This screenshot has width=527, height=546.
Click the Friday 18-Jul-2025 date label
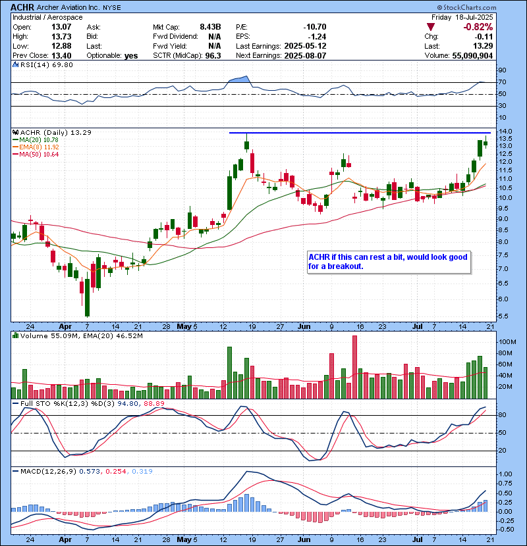462,17
